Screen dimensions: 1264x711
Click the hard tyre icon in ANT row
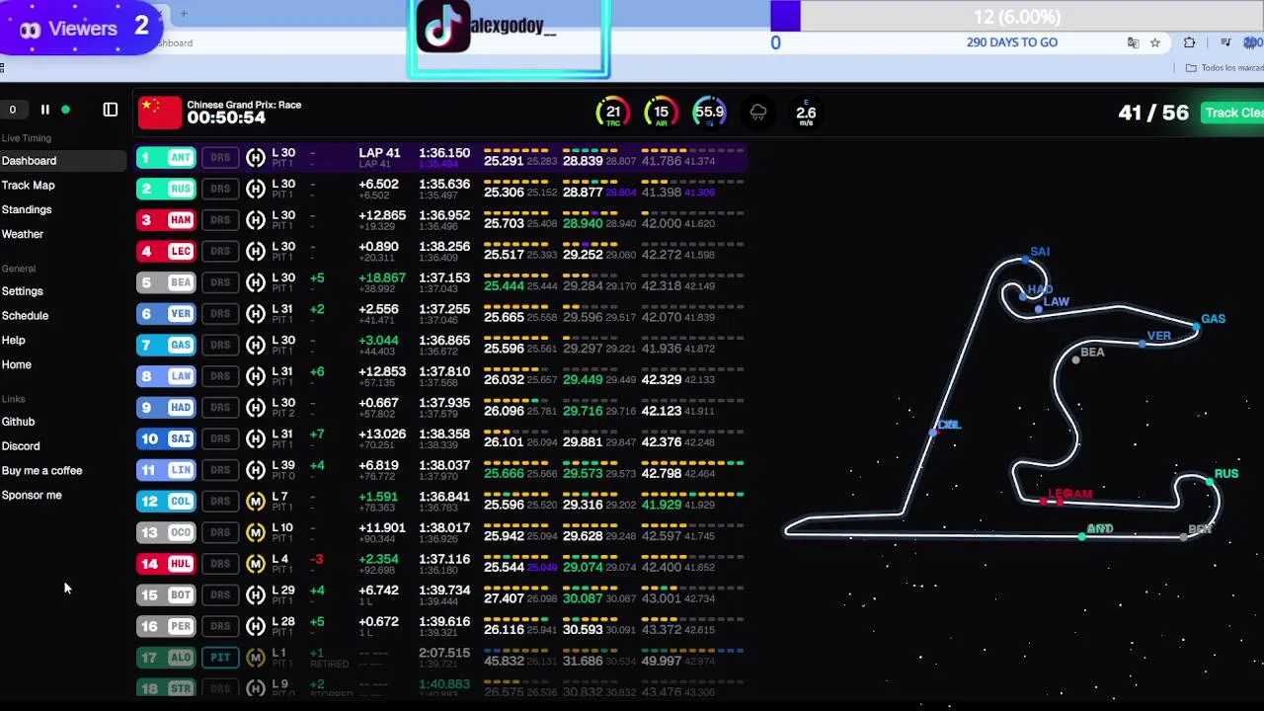pyautogui.click(x=256, y=157)
